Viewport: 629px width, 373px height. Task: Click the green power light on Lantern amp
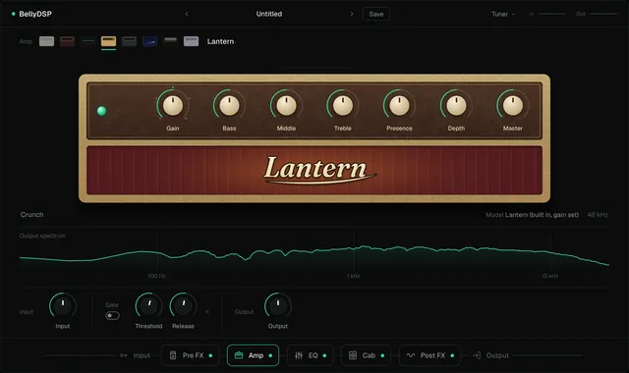(x=102, y=111)
